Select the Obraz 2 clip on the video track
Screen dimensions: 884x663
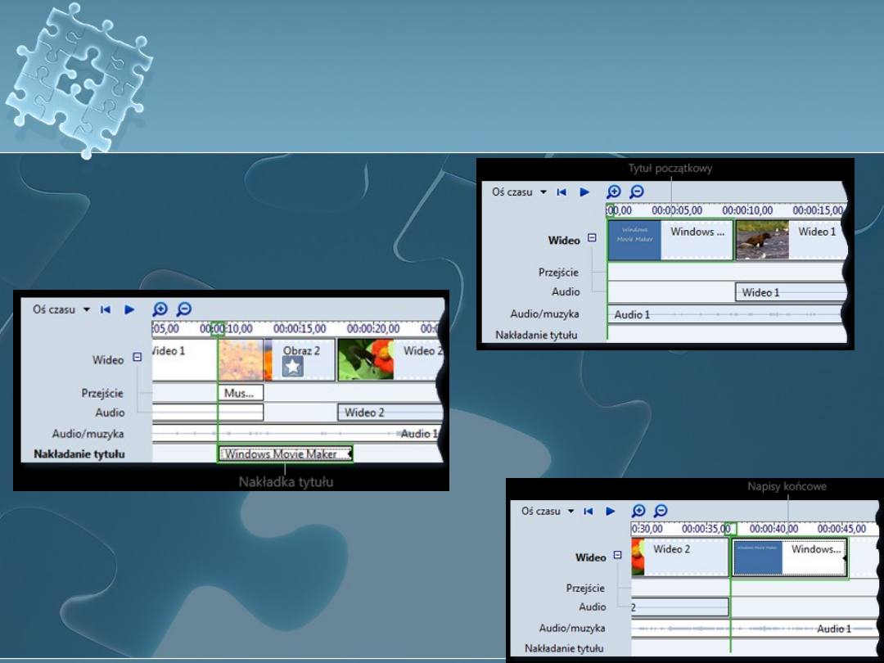[301, 359]
